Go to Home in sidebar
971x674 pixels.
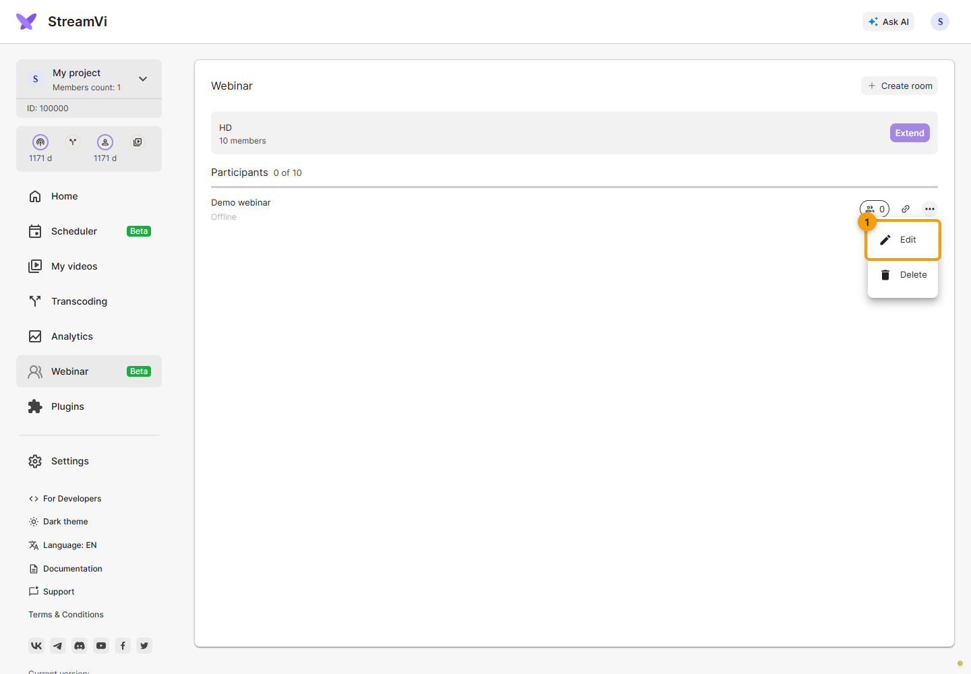click(x=89, y=196)
